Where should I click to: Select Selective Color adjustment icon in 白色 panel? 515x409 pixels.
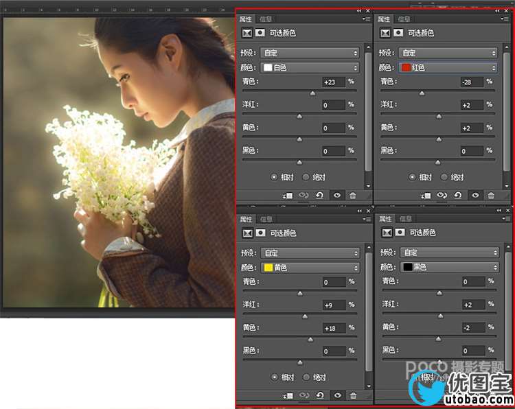(247, 33)
